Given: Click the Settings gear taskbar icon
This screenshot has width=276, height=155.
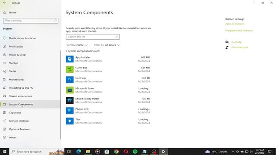Looking at the screenshot, I should point(163,152).
